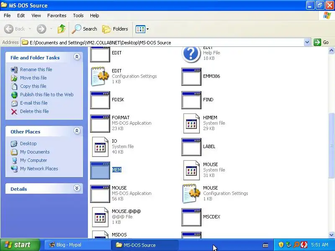335x251 pixels.
Task: Select the EDIT Help File icon
Action: pyautogui.click(x=191, y=54)
